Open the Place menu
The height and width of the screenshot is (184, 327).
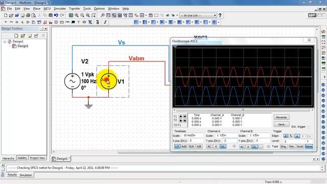pyautogui.click(x=37, y=9)
